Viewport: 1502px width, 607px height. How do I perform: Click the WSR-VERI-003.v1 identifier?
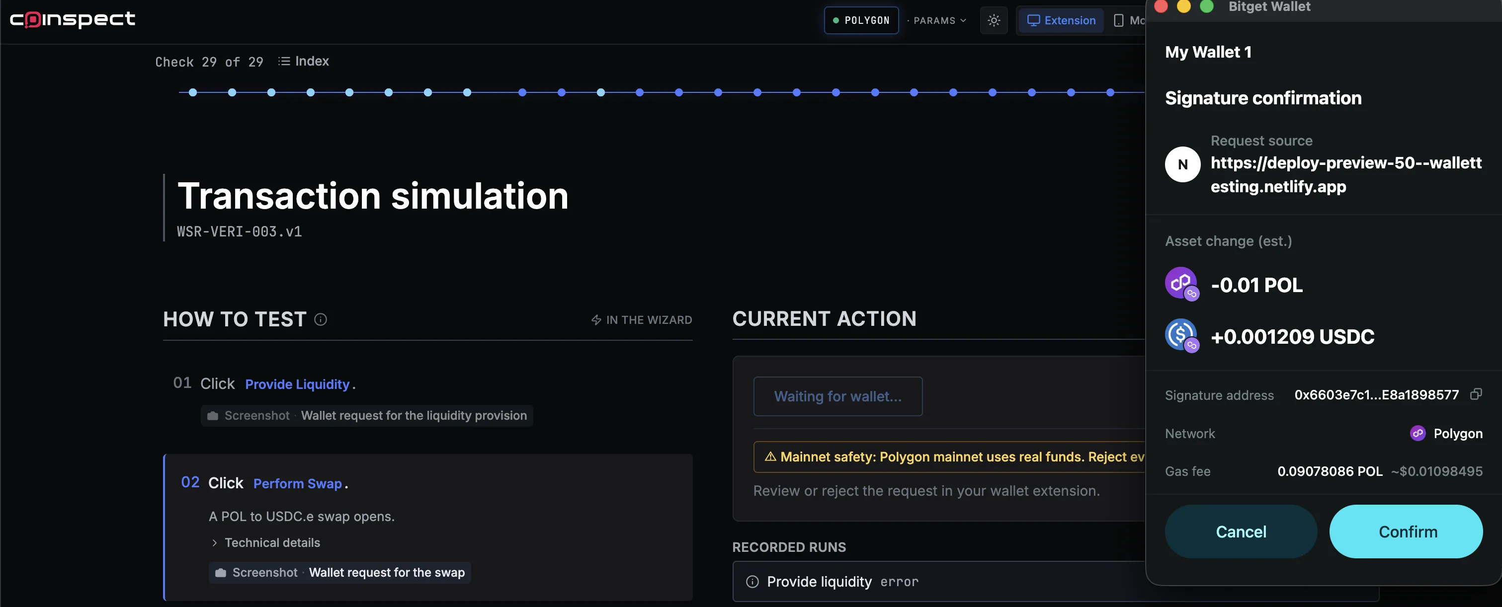[239, 231]
